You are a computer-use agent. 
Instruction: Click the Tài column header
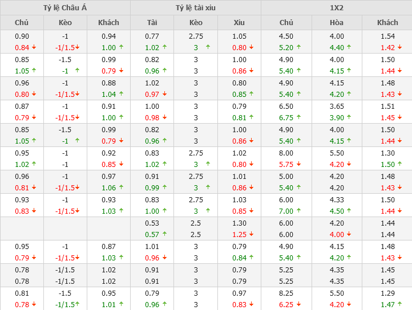152,23
